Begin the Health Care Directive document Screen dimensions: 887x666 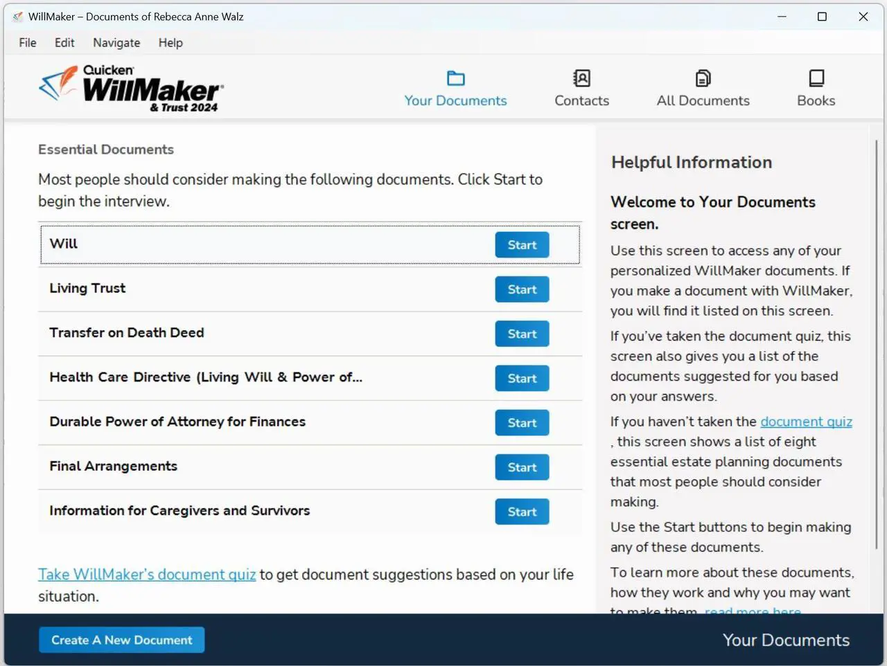point(522,379)
